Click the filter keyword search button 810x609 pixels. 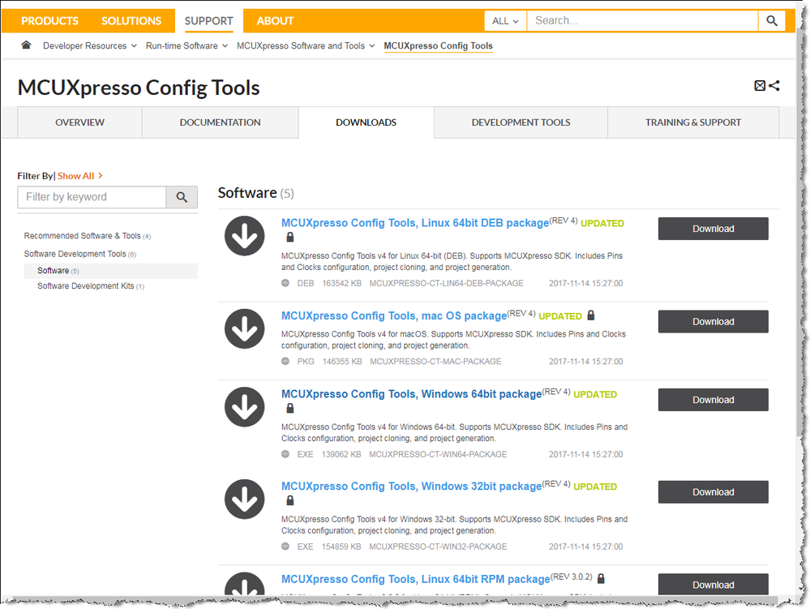182,197
